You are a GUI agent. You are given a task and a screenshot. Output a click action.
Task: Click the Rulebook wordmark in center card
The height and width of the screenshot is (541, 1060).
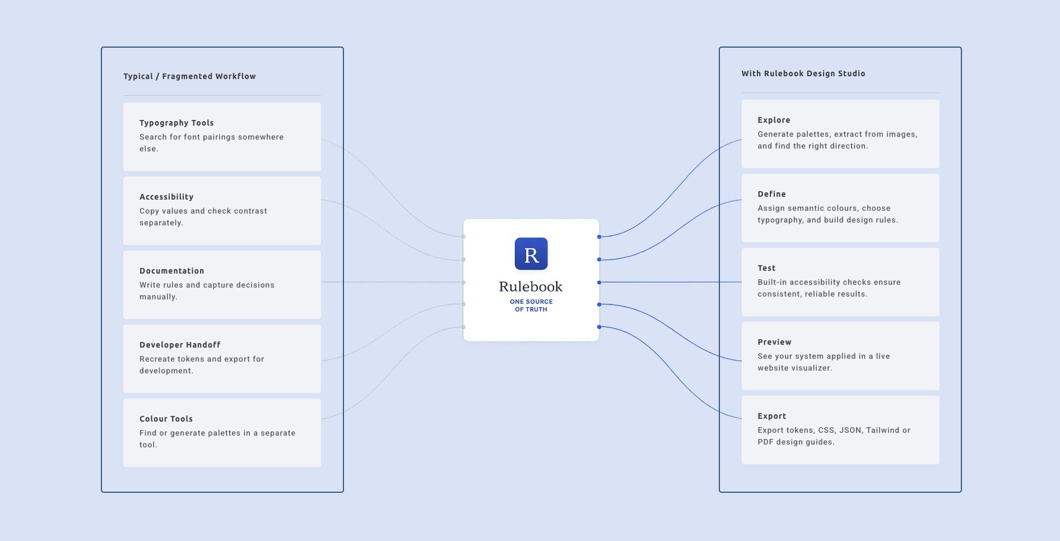pos(531,286)
